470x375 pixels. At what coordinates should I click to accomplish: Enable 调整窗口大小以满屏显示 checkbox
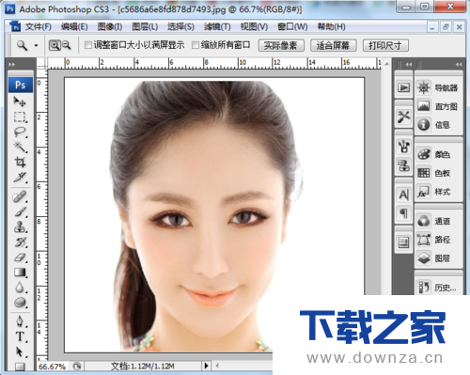[x=88, y=45]
